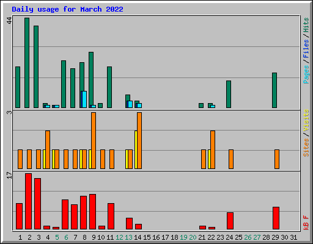313x244 pixels.
Task: Click the red KB bar for day 9
Action: [93, 212]
